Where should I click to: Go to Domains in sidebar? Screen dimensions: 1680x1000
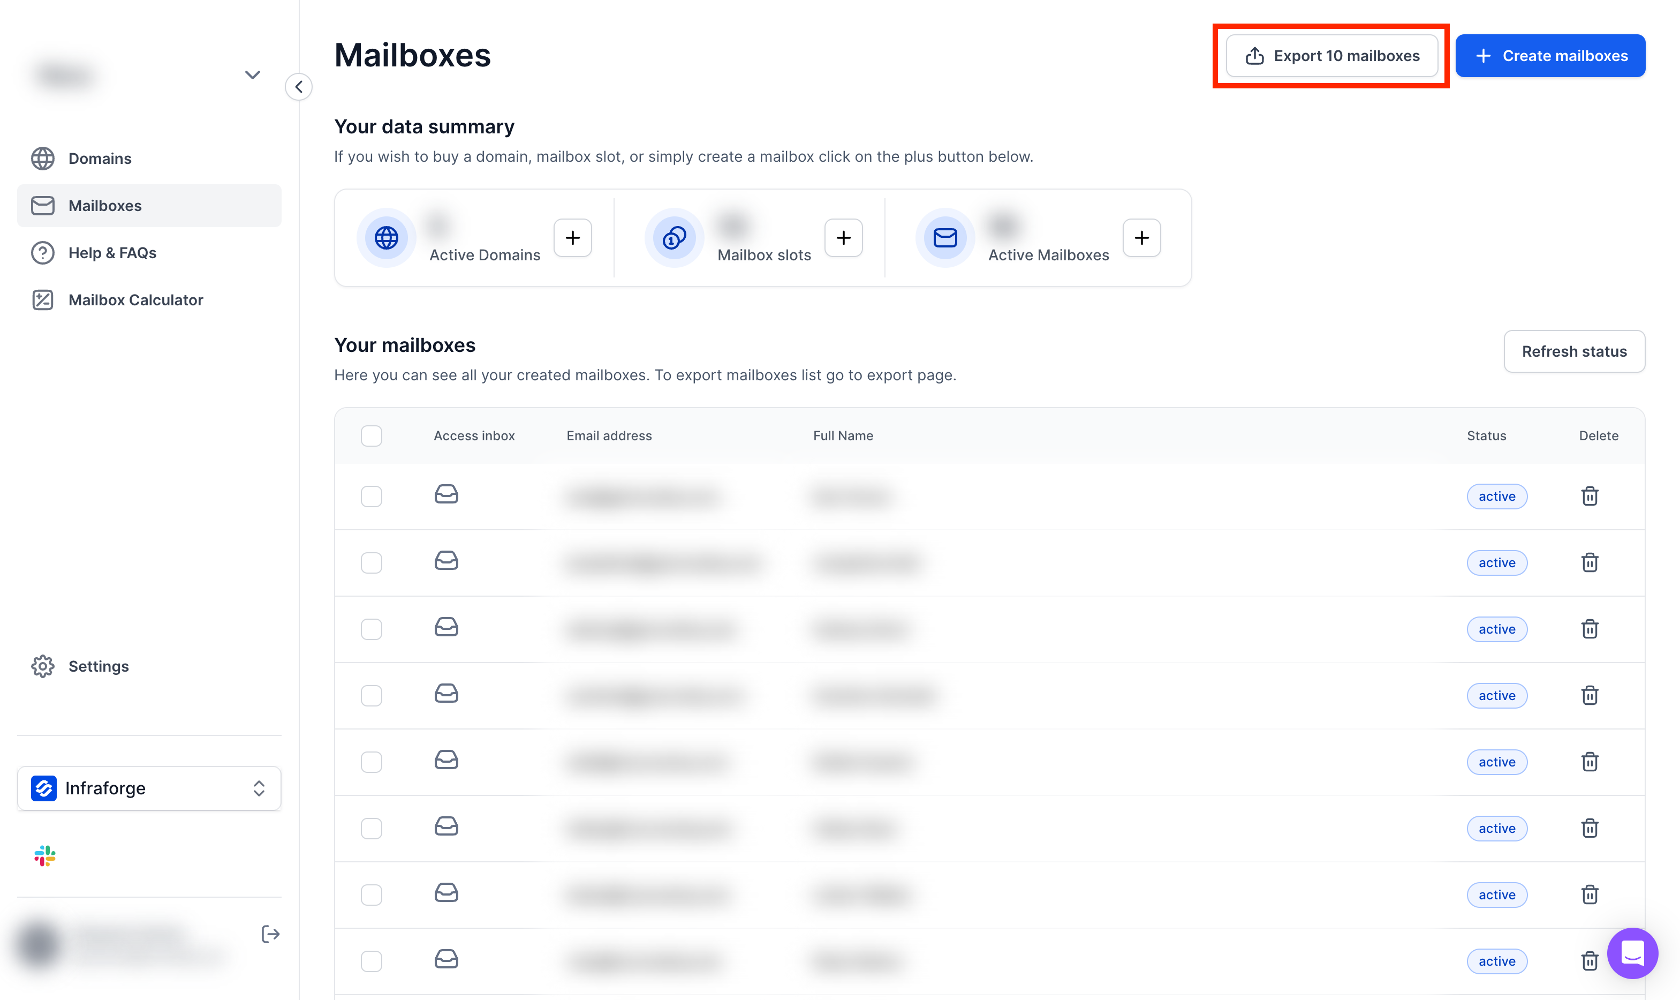(100, 159)
